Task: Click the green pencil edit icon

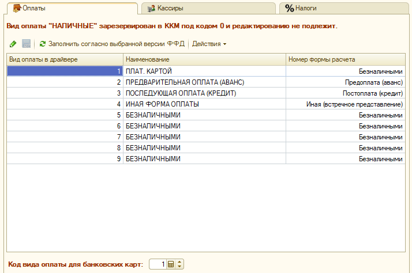Action: [13, 44]
